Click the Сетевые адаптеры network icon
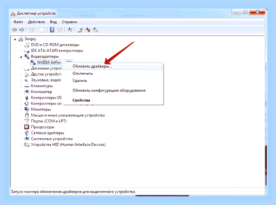Image resolution: width=276 pixels, height=205 pixels. [27, 133]
